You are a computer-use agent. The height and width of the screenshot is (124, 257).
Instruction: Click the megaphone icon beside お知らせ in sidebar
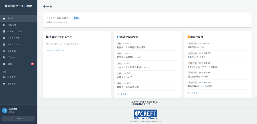click(4, 25)
